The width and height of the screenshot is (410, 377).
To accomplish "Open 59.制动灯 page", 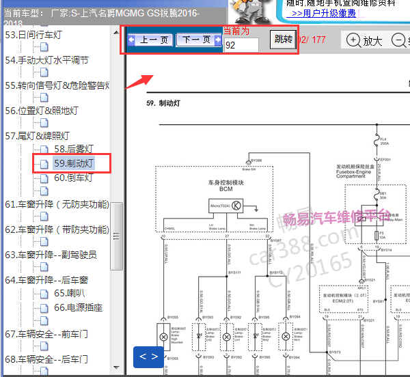I will point(74,163).
